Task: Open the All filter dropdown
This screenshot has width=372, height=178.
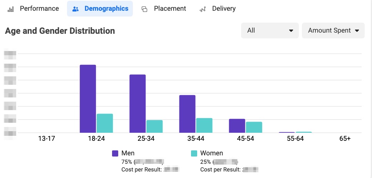Action: pos(270,30)
